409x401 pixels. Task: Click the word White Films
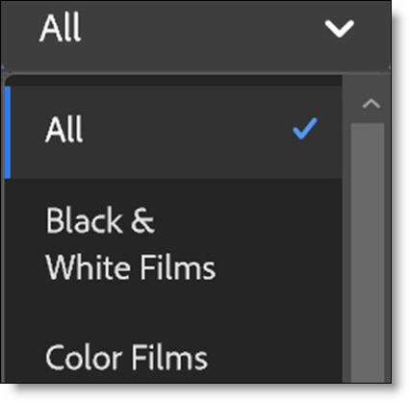[131, 267]
